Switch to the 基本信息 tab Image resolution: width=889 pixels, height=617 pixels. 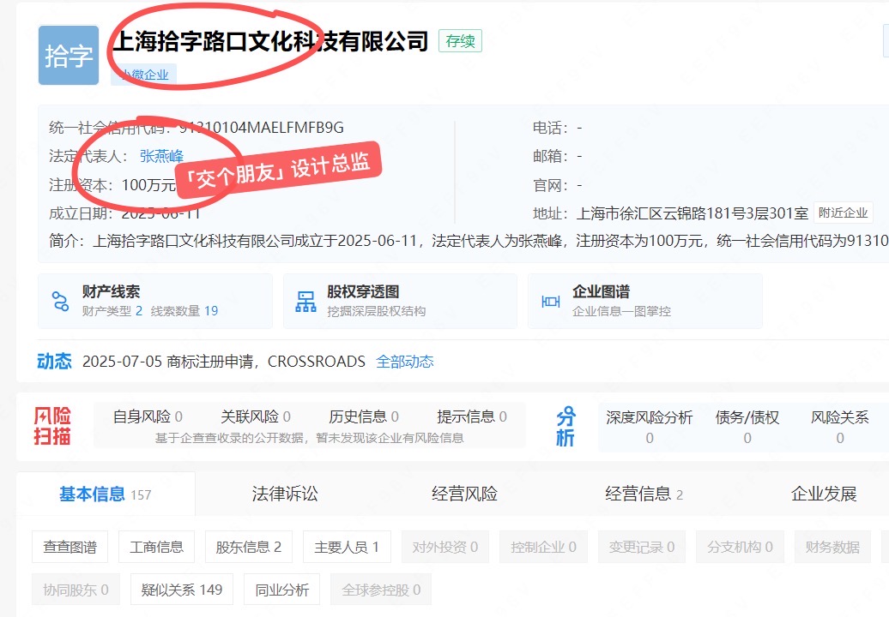pyautogui.click(x=105, y=494)
